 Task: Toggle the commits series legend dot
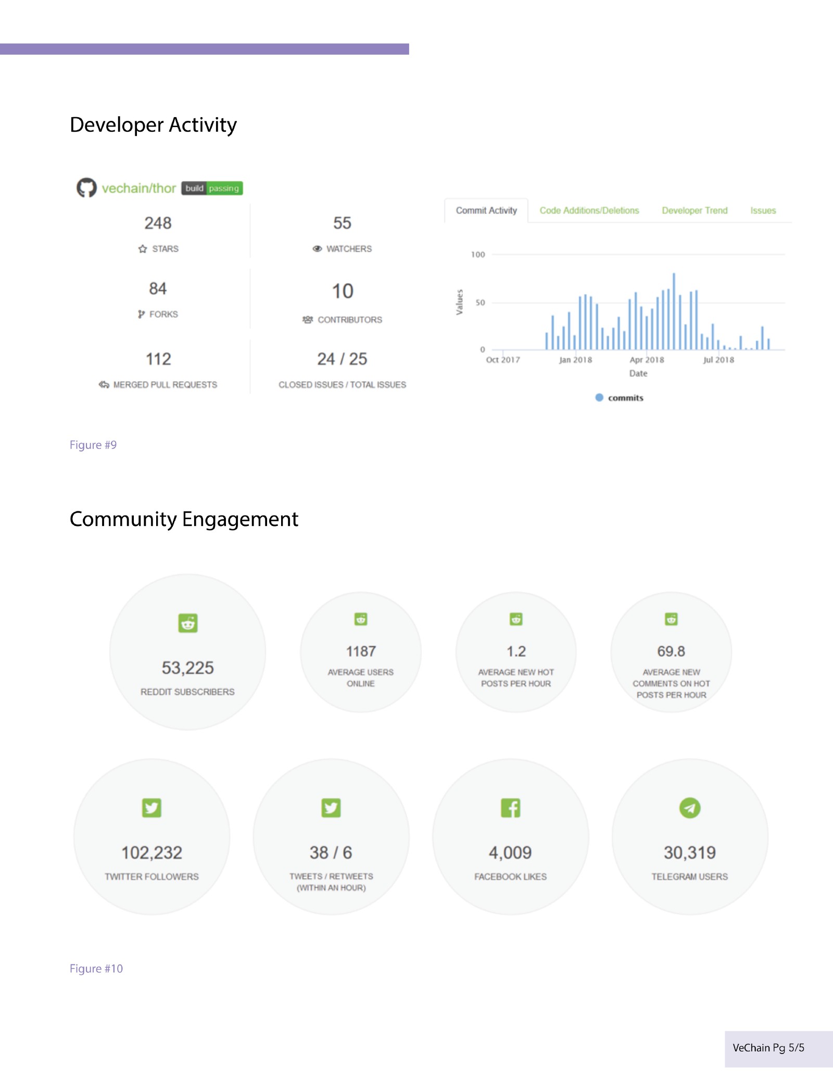599,397
